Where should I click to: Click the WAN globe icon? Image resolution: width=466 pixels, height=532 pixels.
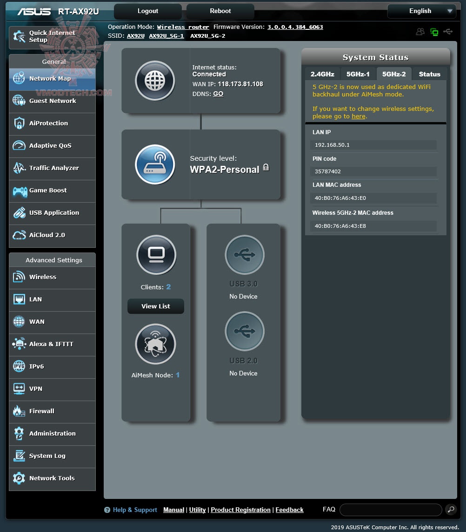[x=19, y=321]
